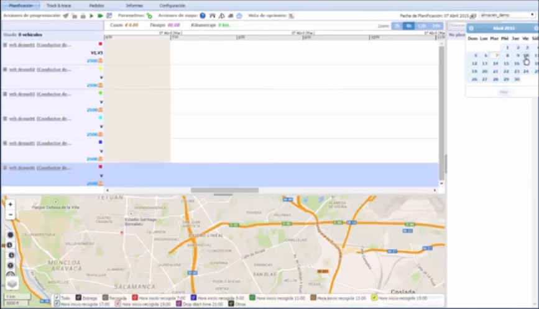Click the Parámetros settings icon

click(x=149, y=16)
